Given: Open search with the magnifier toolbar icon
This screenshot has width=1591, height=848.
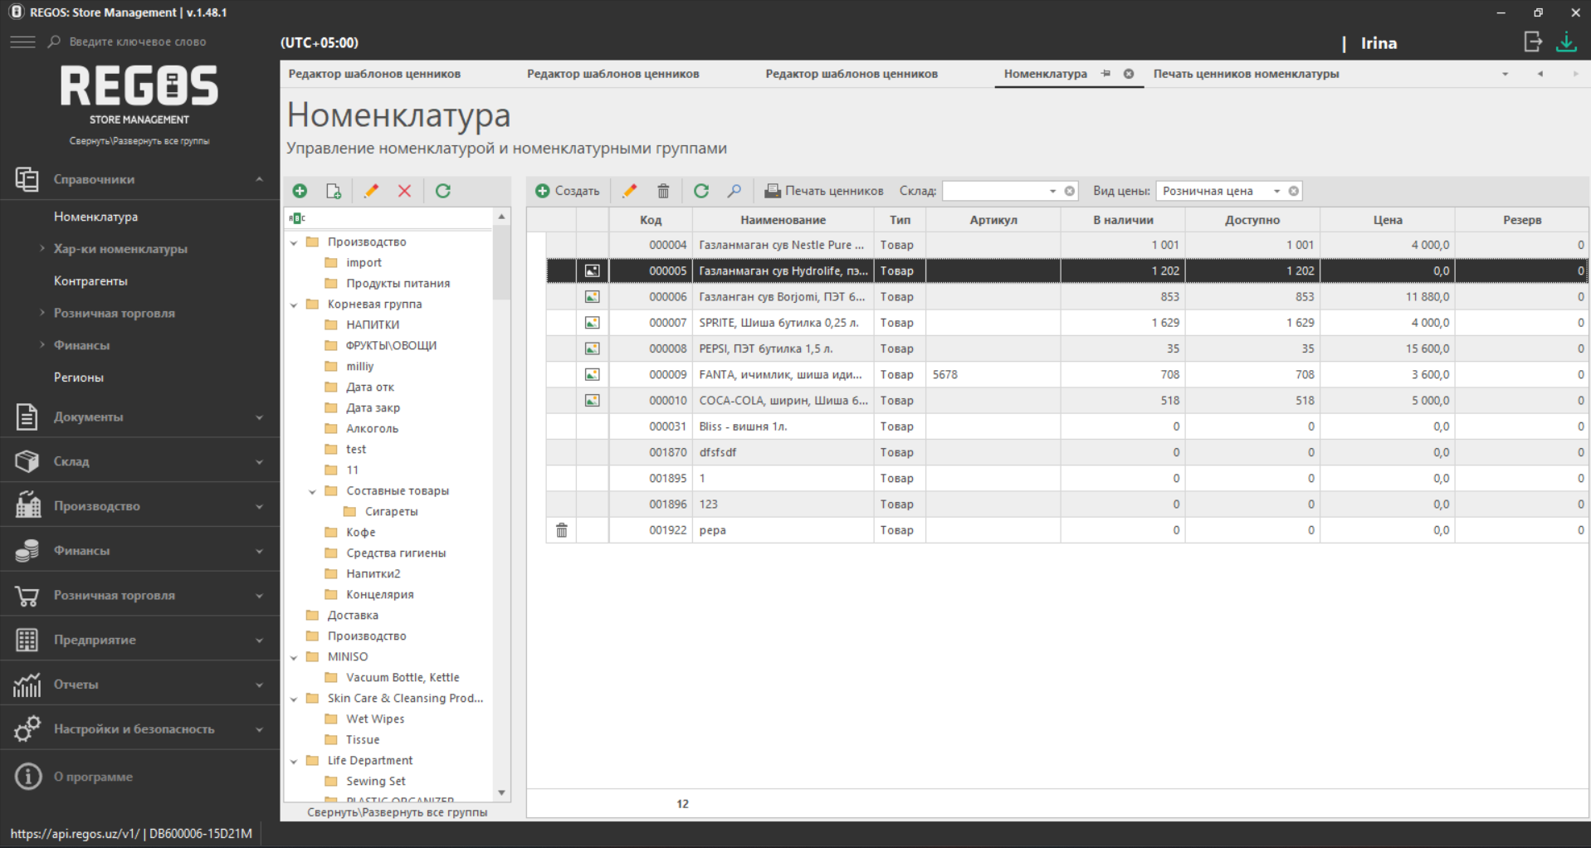Looking at the screenshot, I should click(x=734, y=191).
